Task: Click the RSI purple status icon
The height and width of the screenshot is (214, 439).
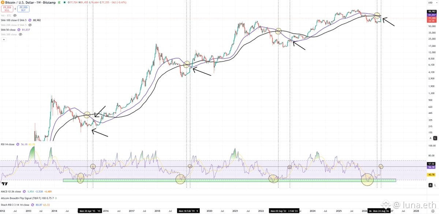Action: click(x=18, y=144)
